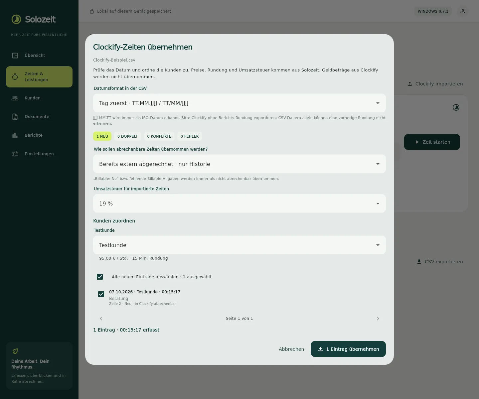Click the Clockify importieren button
479x399 pixels.
pos(435,84)
